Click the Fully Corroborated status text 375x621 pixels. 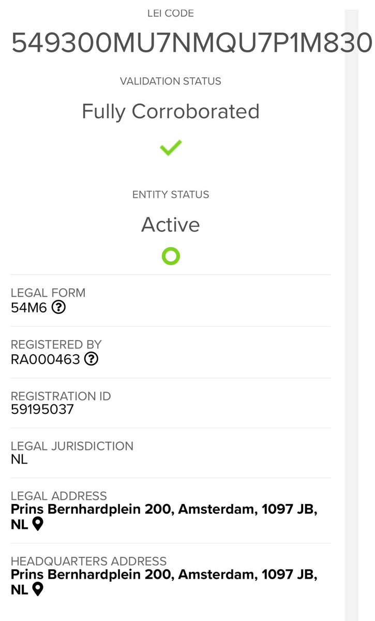(x=171, y=111)
